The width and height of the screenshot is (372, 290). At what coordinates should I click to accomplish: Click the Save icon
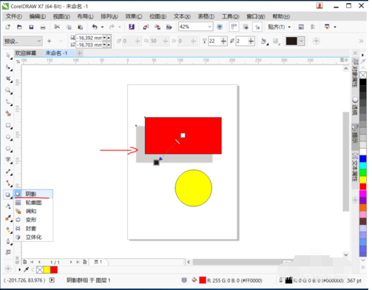(x=31, y=27)
